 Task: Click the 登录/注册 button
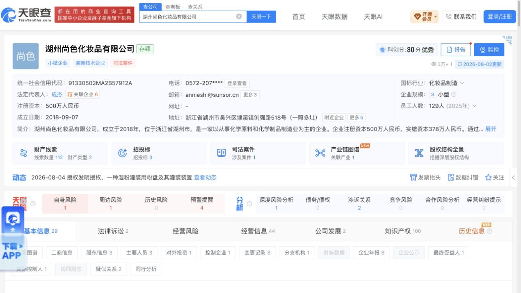click(x=500, y=16)
